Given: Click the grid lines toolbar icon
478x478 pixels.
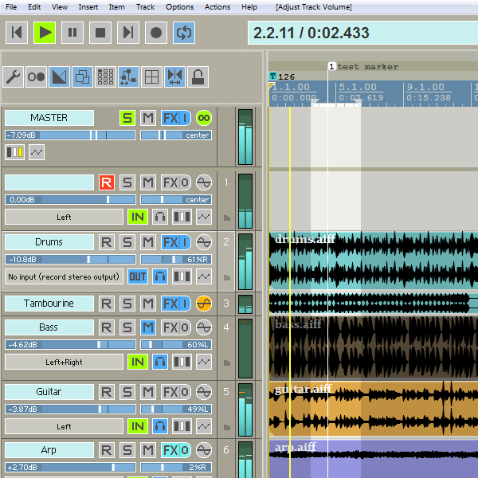Looking at the screenshot, I should [x=151, y=77].
